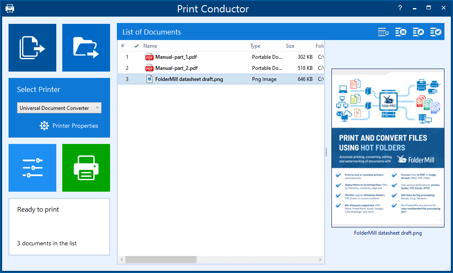Open the Help question mark
This screenshot has width=453, height=273.
coord(400,8)
